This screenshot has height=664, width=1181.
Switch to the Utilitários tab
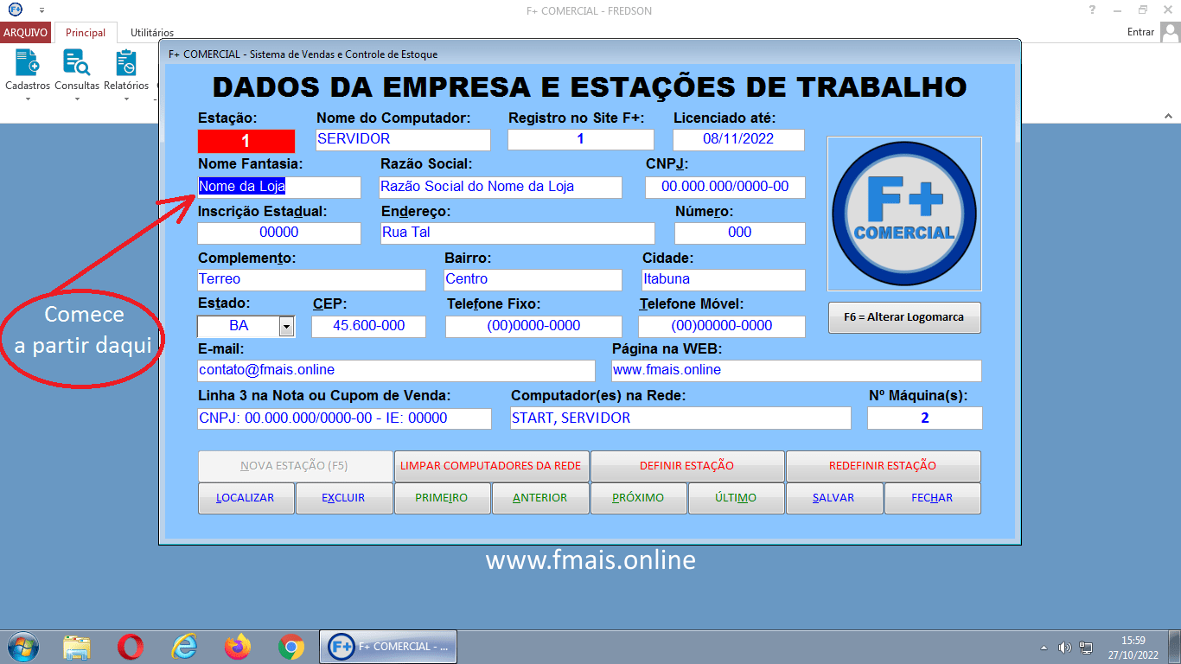tap(152, 33)
